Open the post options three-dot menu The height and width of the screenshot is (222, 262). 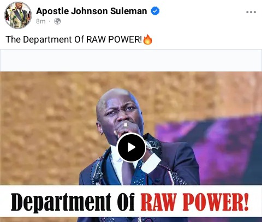[251, 12]
